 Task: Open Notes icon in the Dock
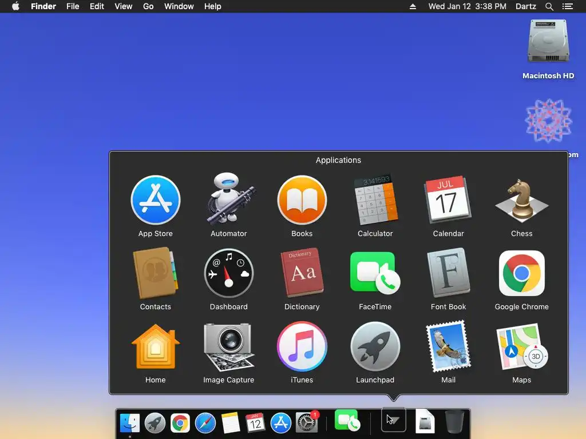coord(230,423)
